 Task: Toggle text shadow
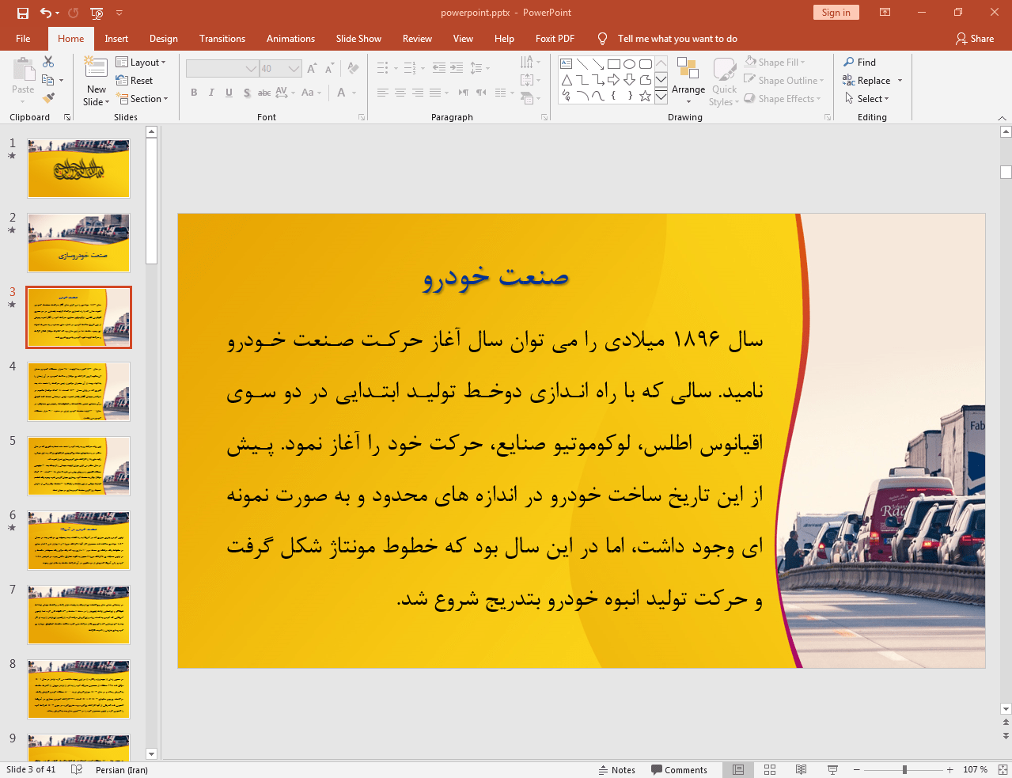pyautogui.click(x=247, y=93)
